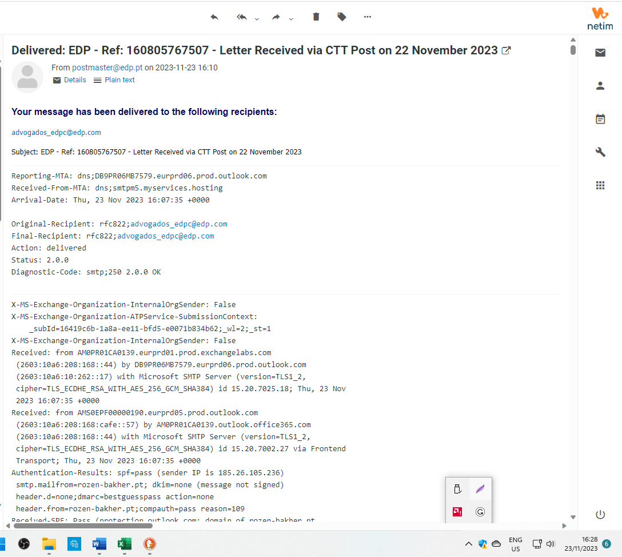Open Calendar icon in sidebar

click(600, 118)
